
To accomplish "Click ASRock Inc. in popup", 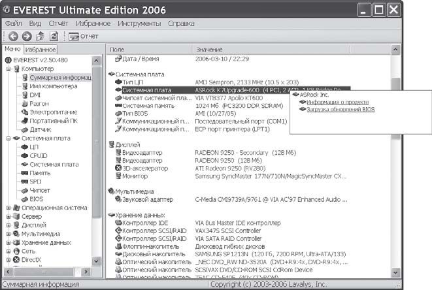I will [314, 95].
